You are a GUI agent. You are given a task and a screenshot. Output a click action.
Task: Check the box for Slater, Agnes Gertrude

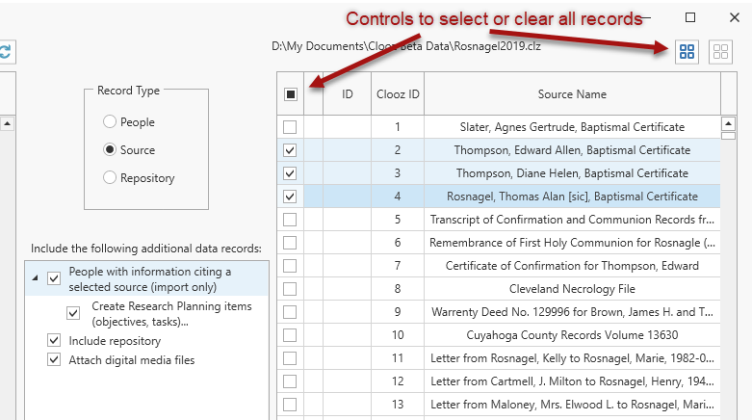(x=290, y=127)
